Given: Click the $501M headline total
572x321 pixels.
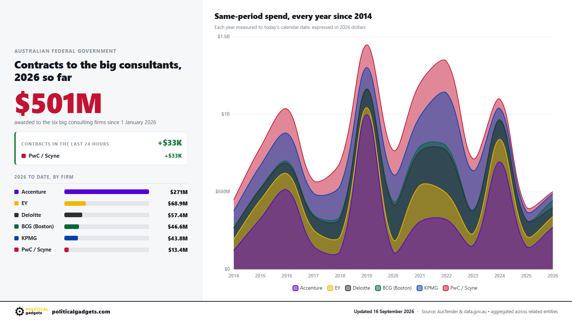Looking at the screenshot, I should (x=58, y=103).
